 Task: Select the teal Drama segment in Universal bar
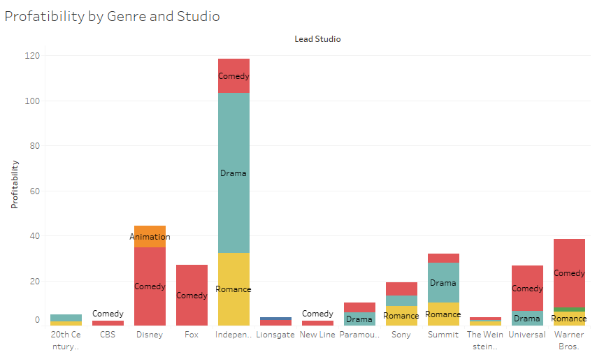pyautogui.click(x=527, y=319)
